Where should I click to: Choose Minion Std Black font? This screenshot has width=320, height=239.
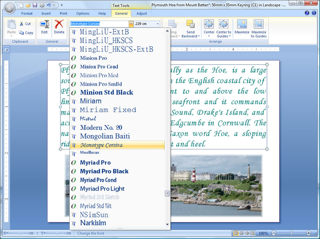(x=118, y=92)
